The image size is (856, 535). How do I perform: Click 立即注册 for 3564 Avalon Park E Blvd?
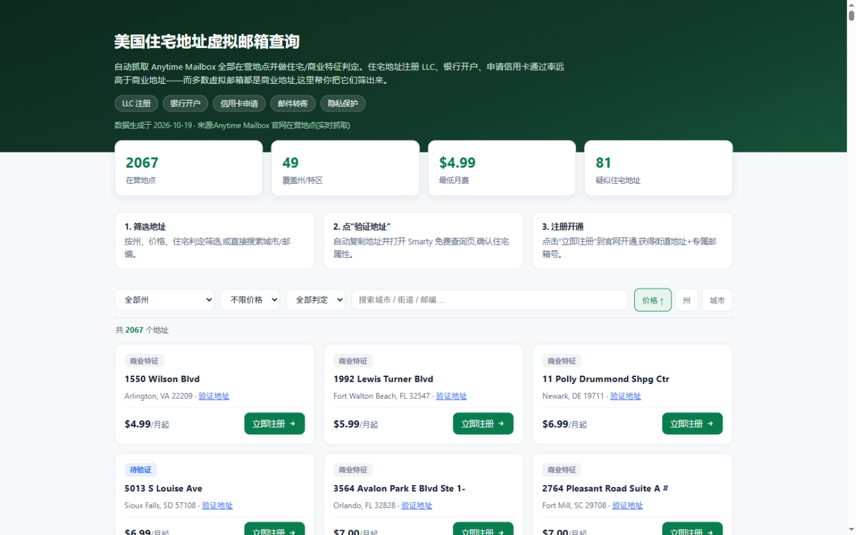click(483, 529)
